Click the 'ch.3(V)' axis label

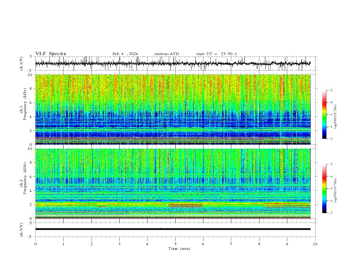22,230
